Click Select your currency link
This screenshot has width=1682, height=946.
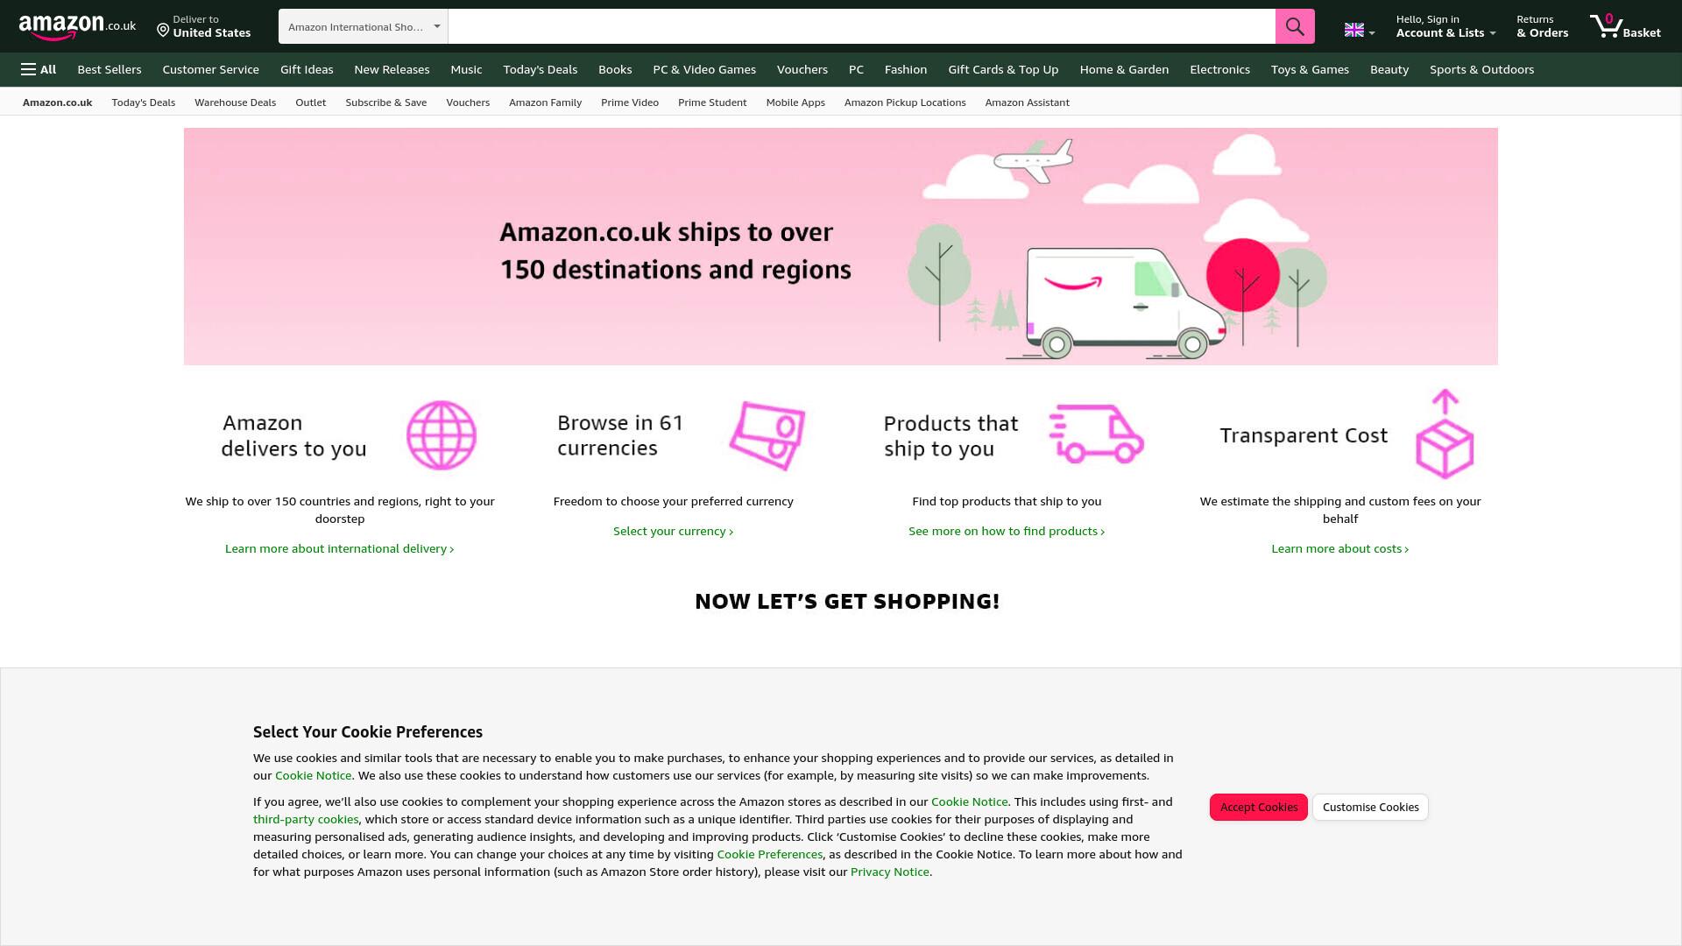(x=673, y=531)
